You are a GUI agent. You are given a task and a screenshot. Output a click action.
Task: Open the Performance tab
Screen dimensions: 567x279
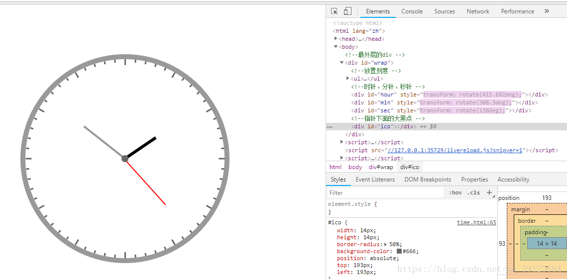[517, 11]
